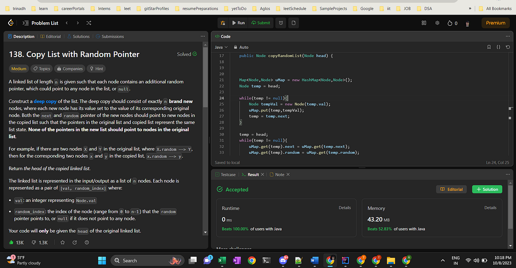This screenshot has width=516, height=268.
Task: Bookmark the code using the bookmark icon
Action: pos(490,47)
